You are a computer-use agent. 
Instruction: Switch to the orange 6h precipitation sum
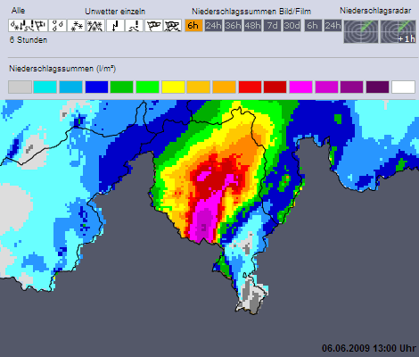[x=193, y=26]
